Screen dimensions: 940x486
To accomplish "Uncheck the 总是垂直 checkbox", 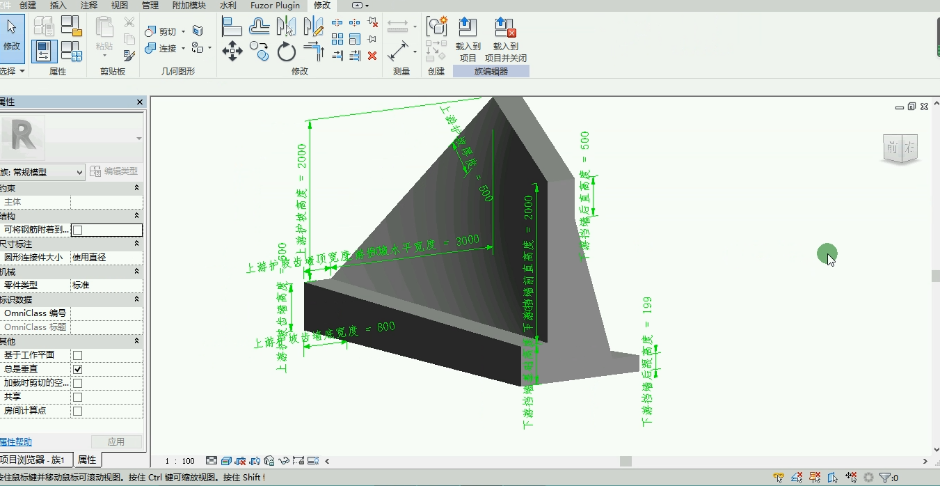I will coord(78,369).
